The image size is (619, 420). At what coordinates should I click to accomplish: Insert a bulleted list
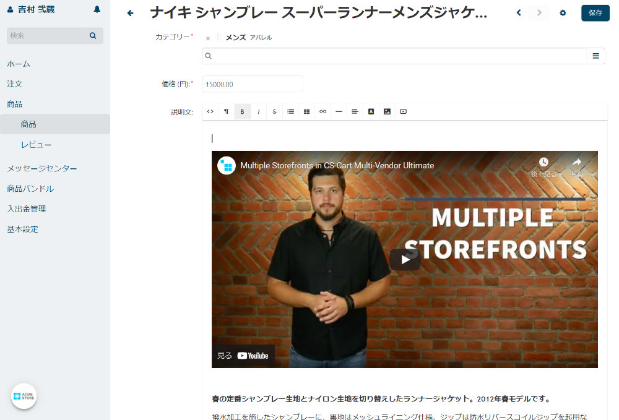coord(290,111)
